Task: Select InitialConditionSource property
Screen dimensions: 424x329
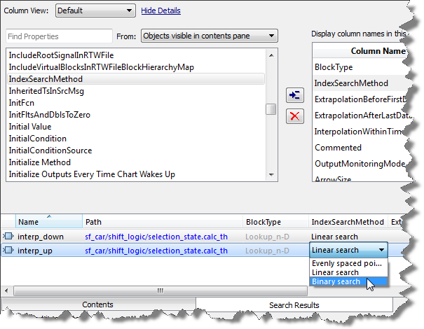Action: click(50, 150)
